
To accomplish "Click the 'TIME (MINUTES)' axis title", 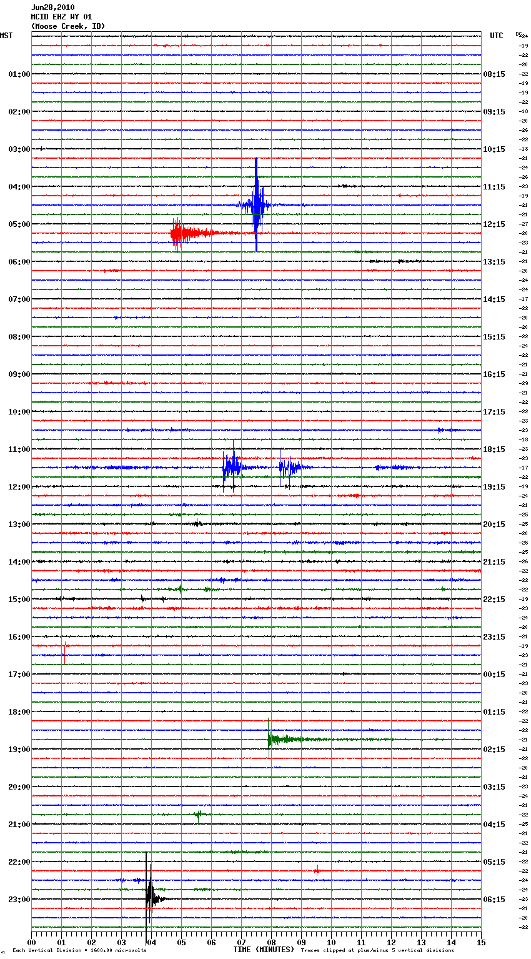I will 264,950.
